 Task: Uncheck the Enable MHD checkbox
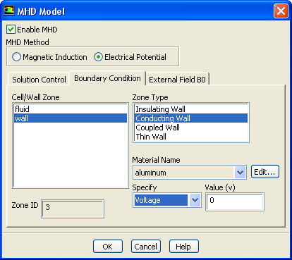click(11, 30)
